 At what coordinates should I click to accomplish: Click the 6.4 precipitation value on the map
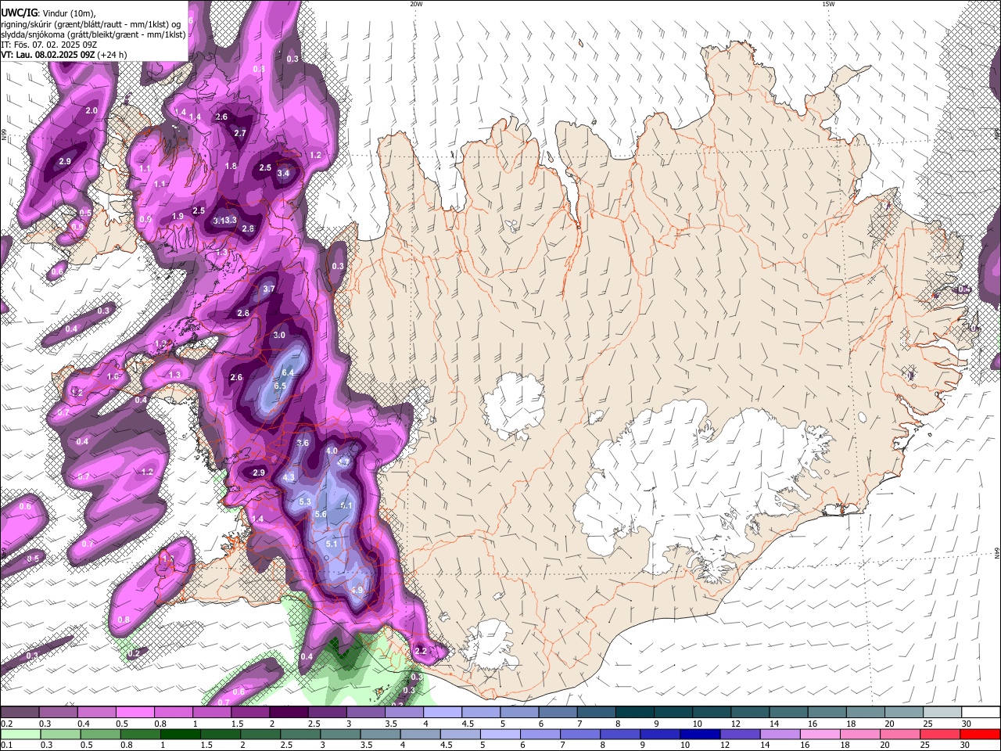click(x=288, y=373)
